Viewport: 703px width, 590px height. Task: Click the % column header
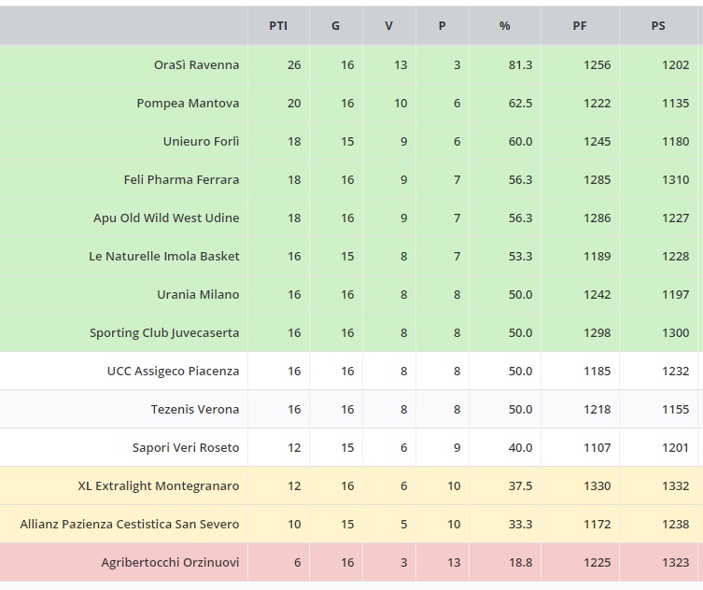(505, 26)
